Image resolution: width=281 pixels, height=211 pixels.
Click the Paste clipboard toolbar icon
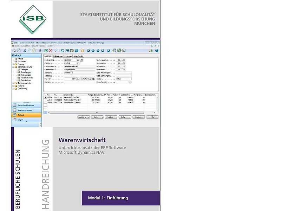34,51
